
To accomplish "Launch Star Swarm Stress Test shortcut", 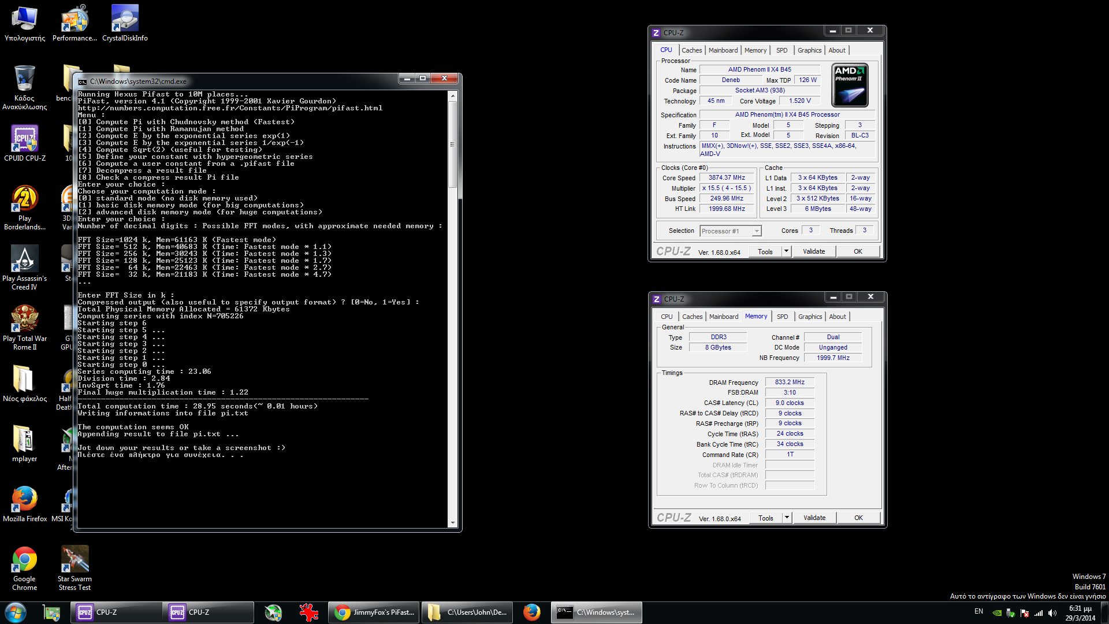I will [x=75, y=569].
